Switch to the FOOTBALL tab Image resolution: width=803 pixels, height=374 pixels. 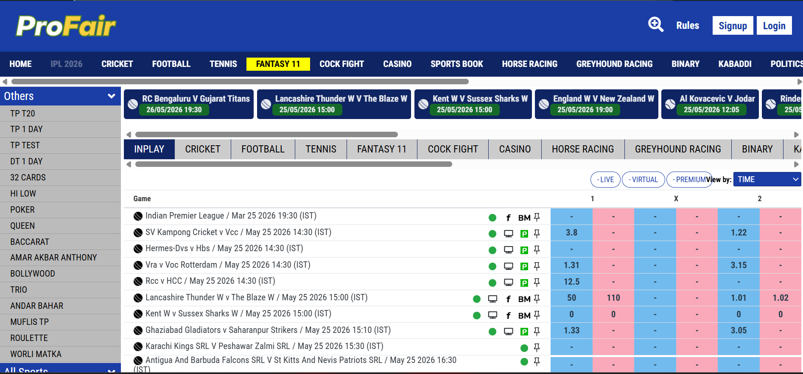(x=263, y=149)
